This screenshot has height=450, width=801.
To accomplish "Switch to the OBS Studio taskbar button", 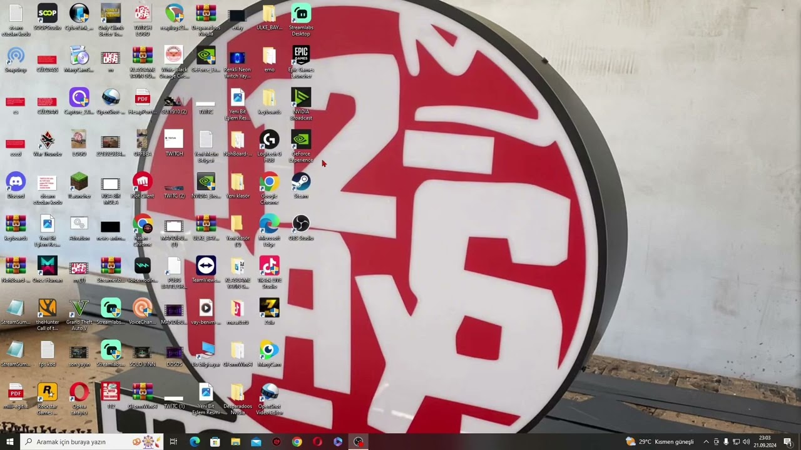I will click(359, 442).
